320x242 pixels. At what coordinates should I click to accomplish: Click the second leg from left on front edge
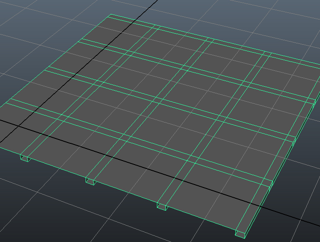pos(90,181)
